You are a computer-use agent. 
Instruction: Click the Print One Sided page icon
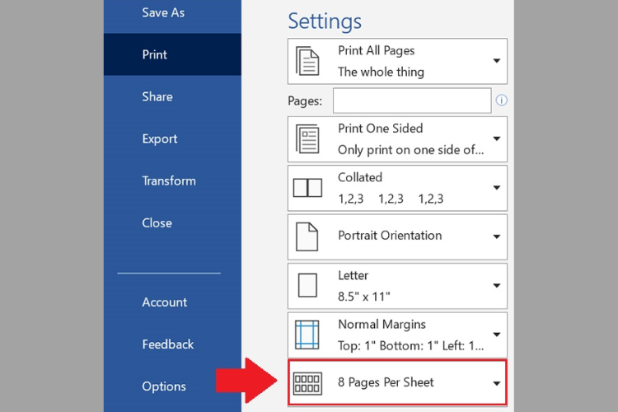[307, 138]
